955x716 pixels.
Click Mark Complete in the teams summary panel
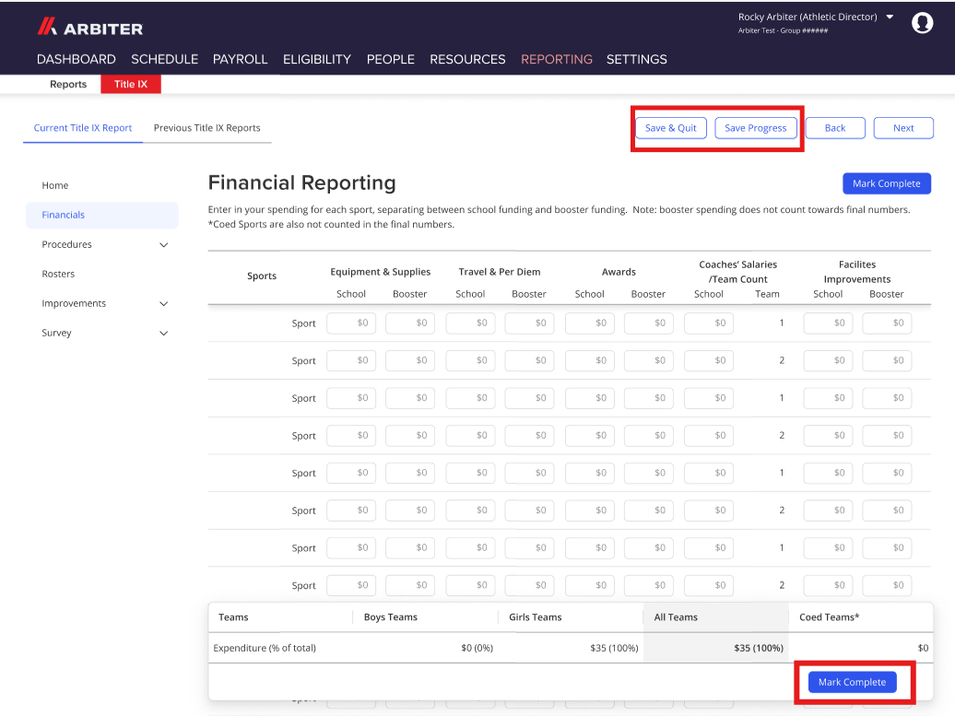[852, 682]
